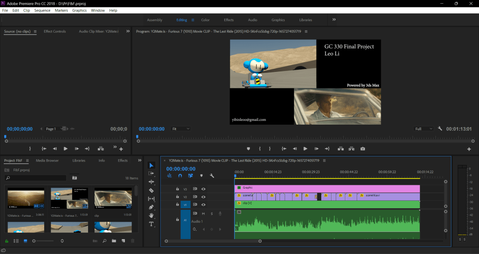Viewport: 479px width, 254px height.
Task: Open the Sequence menu
Action: coord(42,10)
